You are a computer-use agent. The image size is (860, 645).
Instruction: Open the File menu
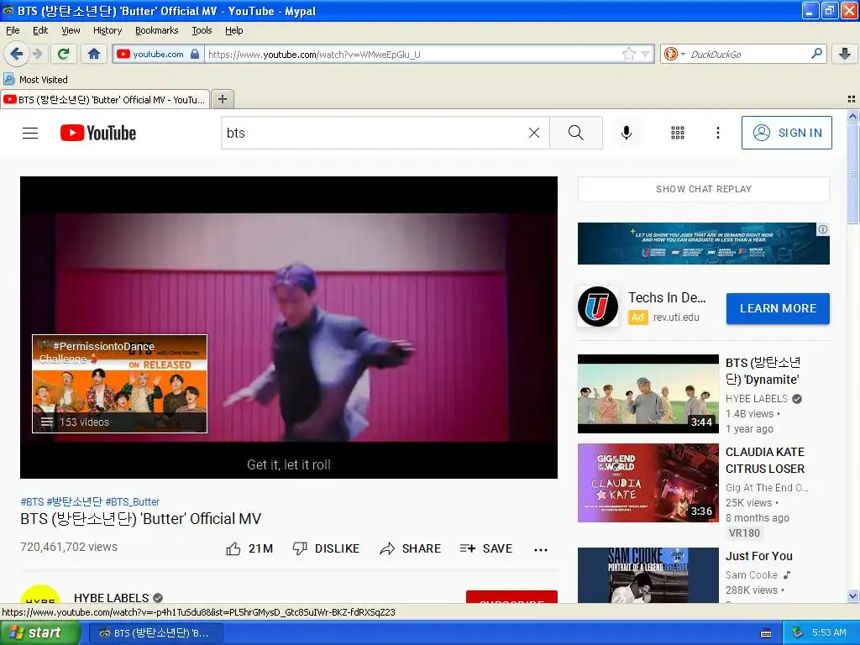pyautogui.click(x=13, y=31)
